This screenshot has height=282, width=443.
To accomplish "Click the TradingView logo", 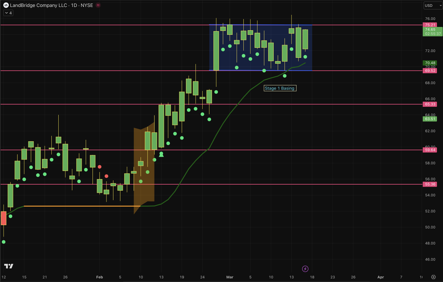I will pos(9,266).
